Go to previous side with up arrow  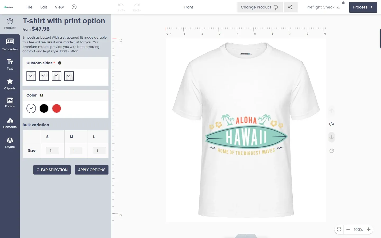point(332,111)
